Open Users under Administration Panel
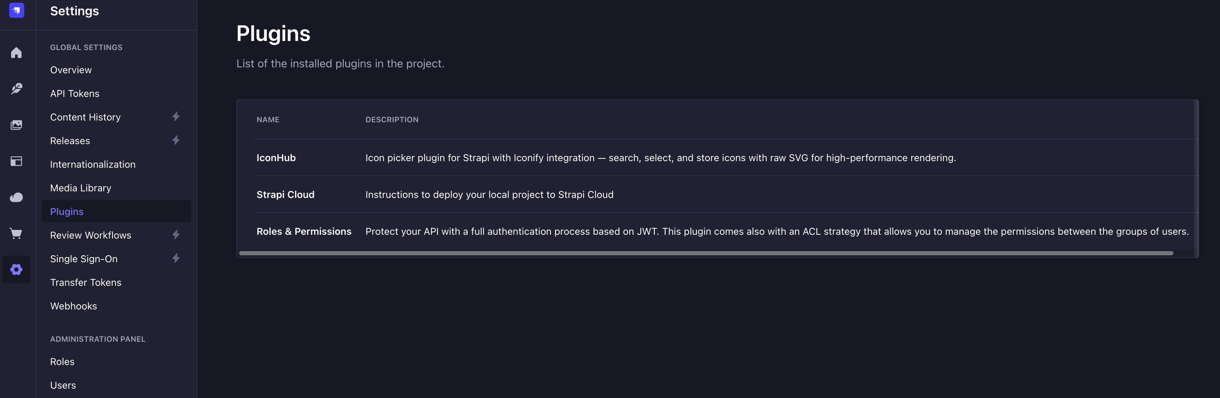This screenshot has height=398, width=1220. pos(63,385)
